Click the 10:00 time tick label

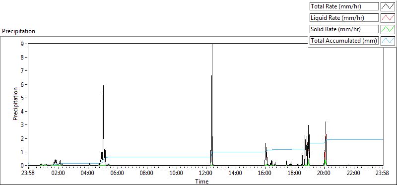[x=177, y=174]
